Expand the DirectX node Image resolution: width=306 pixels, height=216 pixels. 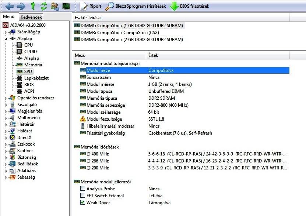click(x=6, y=138)
